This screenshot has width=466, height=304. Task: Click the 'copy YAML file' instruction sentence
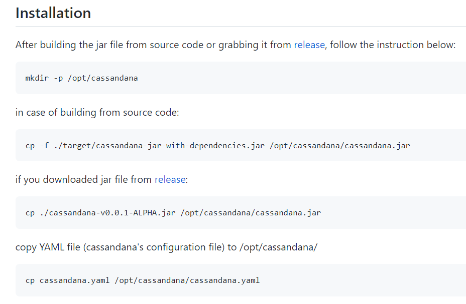coord(166,247)
